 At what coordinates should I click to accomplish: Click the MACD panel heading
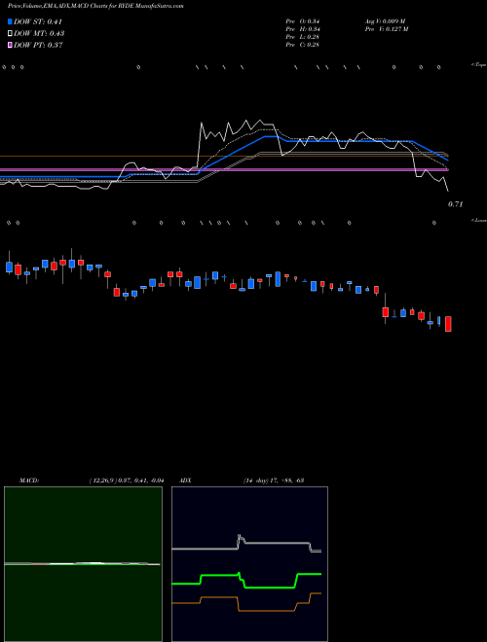pos(29,481)
